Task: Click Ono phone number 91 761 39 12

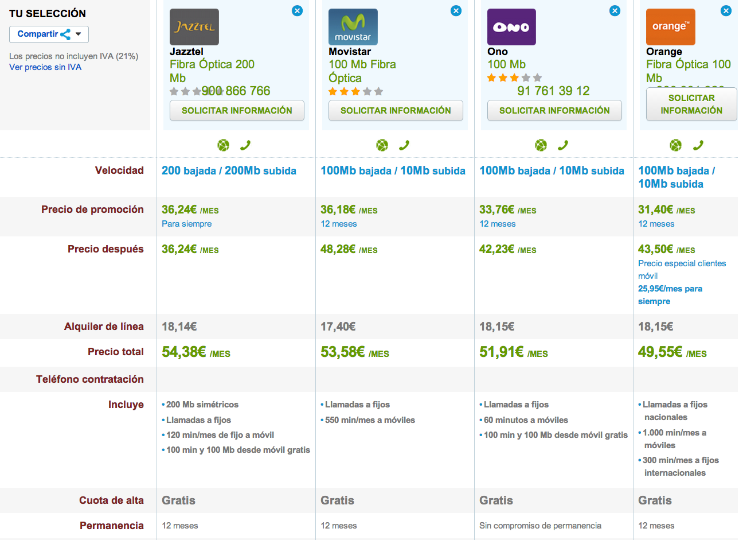Action: [553, 91]
